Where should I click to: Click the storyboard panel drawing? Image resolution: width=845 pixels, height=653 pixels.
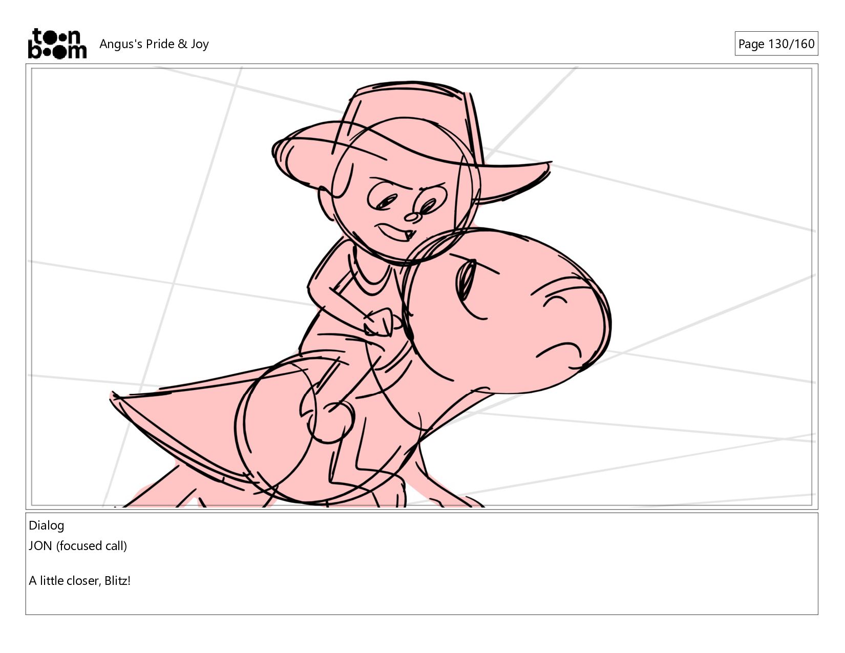(x=421, y=286)
